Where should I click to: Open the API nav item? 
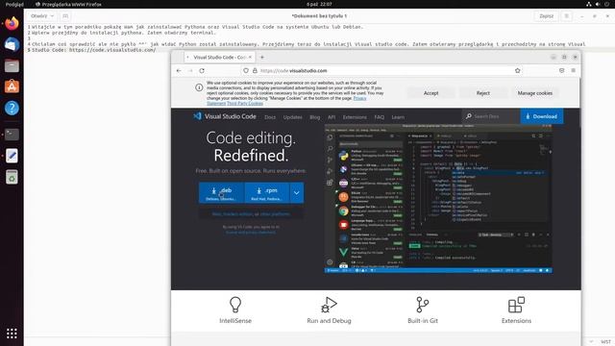tap(332, 117)
